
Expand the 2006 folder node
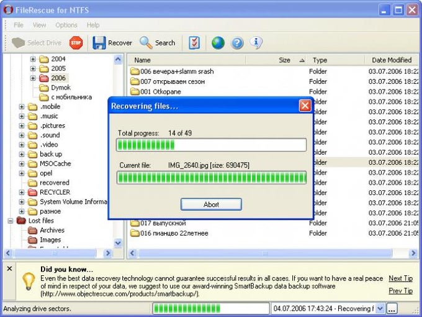point(33,78)
